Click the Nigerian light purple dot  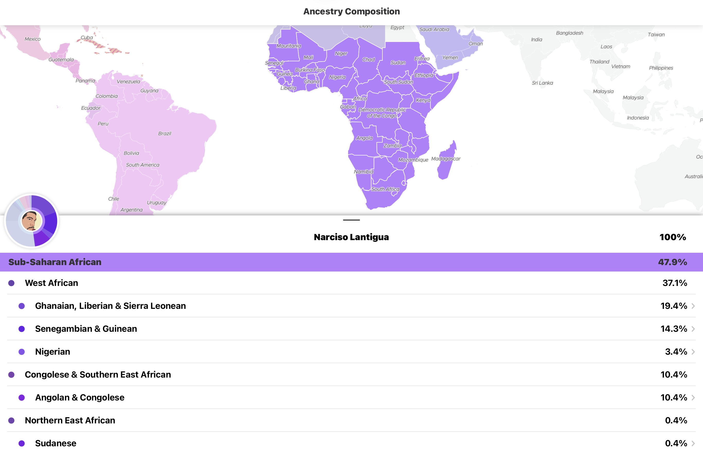pos(22,352)
